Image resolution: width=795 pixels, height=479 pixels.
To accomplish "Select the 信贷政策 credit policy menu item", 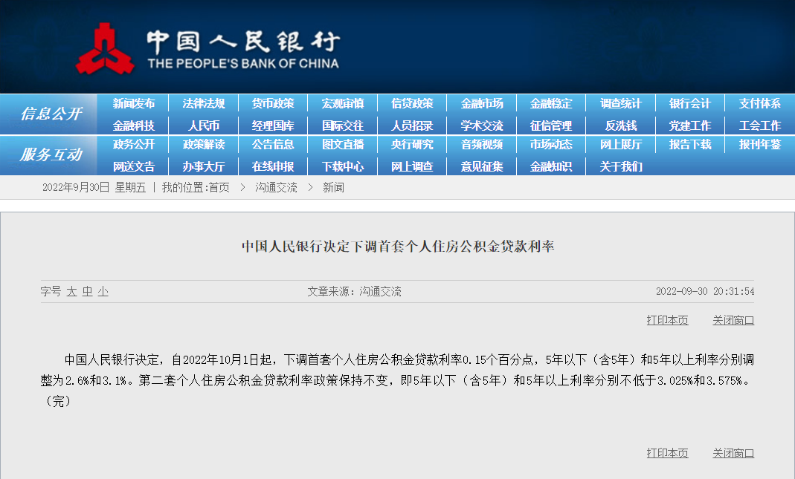I will (411, 104).
